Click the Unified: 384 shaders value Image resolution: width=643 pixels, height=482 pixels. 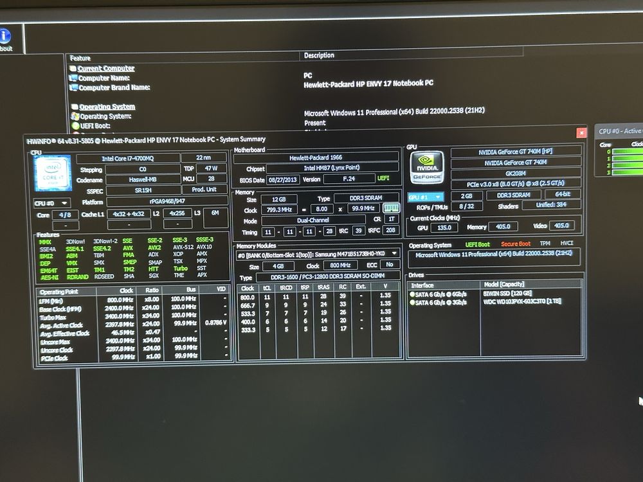tap(551, 204)
